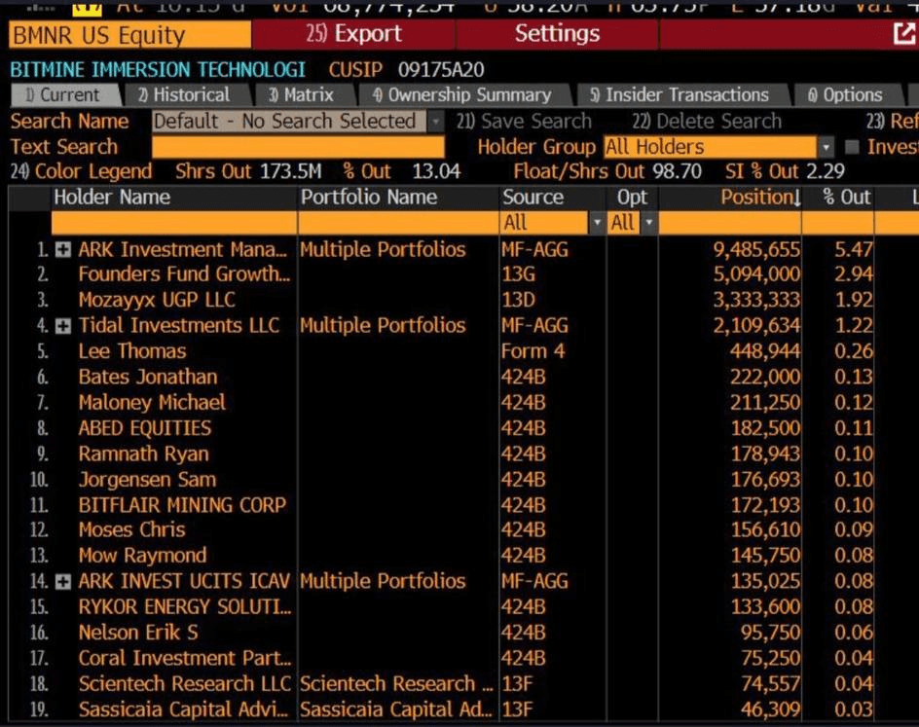Click the % Out column header
The width and height of the screenshot is (919, 727).
846,198
